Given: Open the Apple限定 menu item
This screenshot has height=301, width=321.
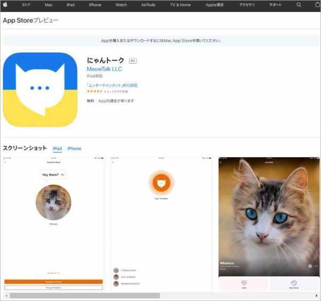Looking at the screenshot, I should point(215,5).
